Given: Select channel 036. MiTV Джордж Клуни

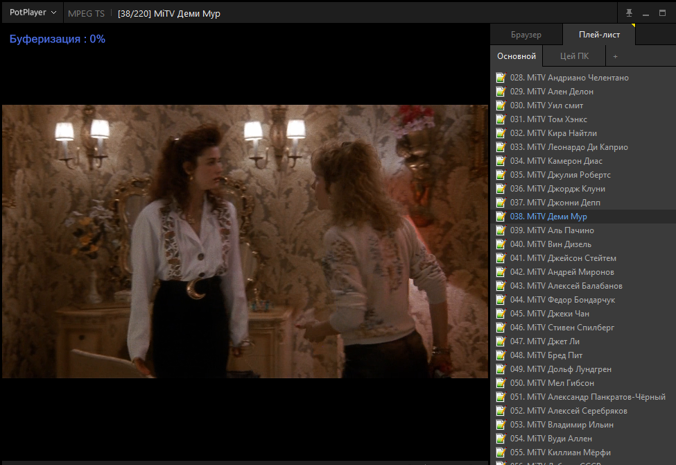Looking at the screenshot, I should [x=583, y=189].
